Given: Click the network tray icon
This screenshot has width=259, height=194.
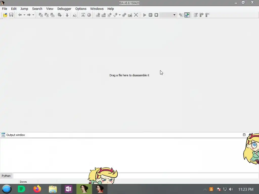Looking at the screenshot, I should tap(225, 189).
